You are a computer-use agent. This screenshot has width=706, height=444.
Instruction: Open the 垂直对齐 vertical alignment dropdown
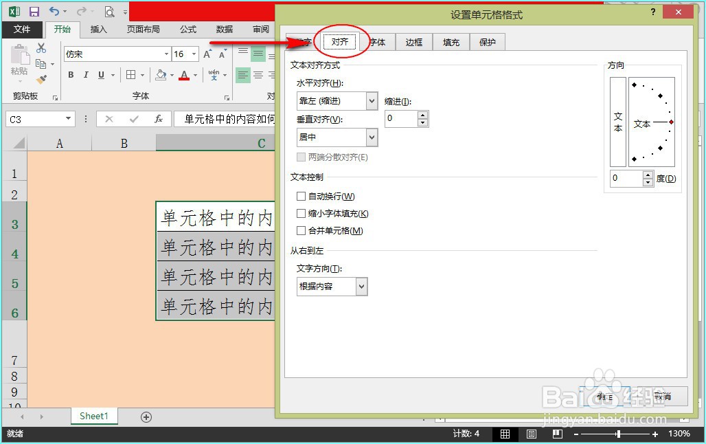coord(370,137)
